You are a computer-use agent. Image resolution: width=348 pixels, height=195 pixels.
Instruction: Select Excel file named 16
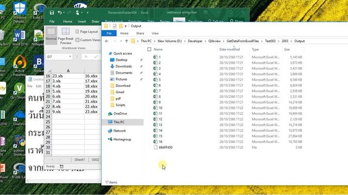click(x=158, y=142)
